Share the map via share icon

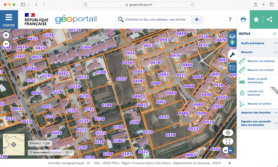(x=270, y=19)
